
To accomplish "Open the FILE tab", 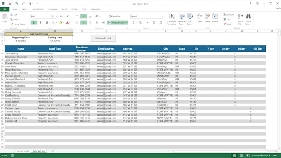I will coord(5,9).
